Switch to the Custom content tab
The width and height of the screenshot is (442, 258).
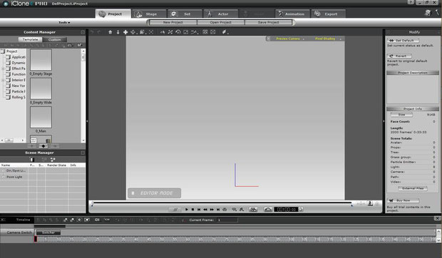tap(54, 40)
